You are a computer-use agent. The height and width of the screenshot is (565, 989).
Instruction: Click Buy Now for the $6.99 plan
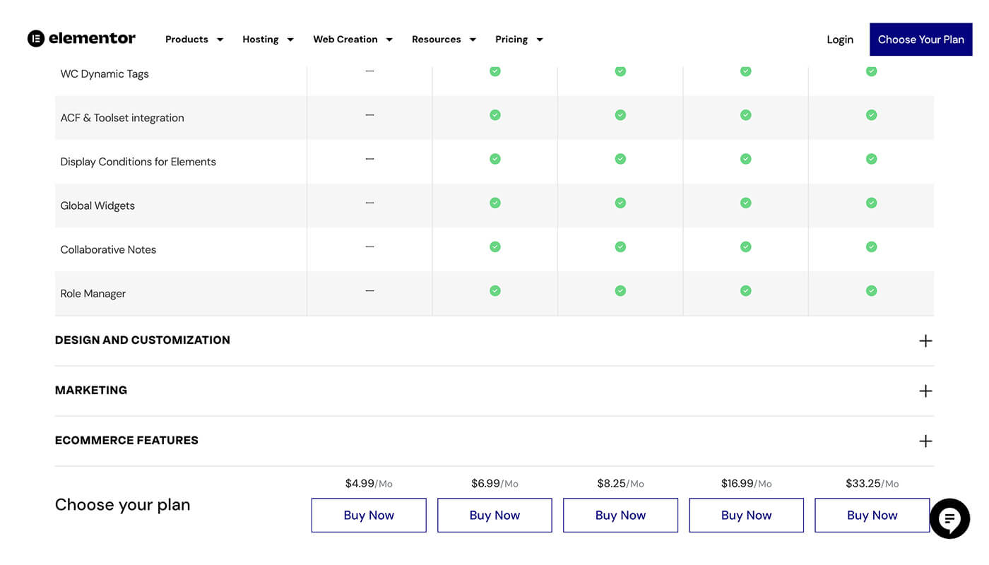[494, 515]
